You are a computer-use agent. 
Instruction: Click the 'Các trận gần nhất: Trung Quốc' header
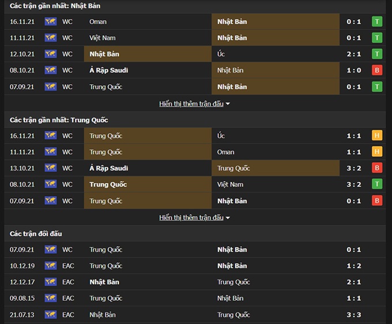[x=59, y=120]
